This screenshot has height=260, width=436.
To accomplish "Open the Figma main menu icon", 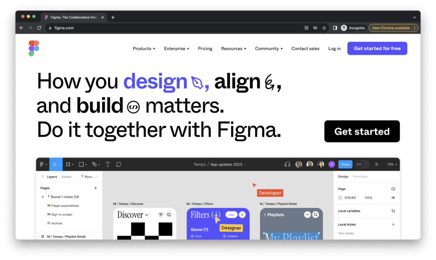I will [x=42, y=164].
